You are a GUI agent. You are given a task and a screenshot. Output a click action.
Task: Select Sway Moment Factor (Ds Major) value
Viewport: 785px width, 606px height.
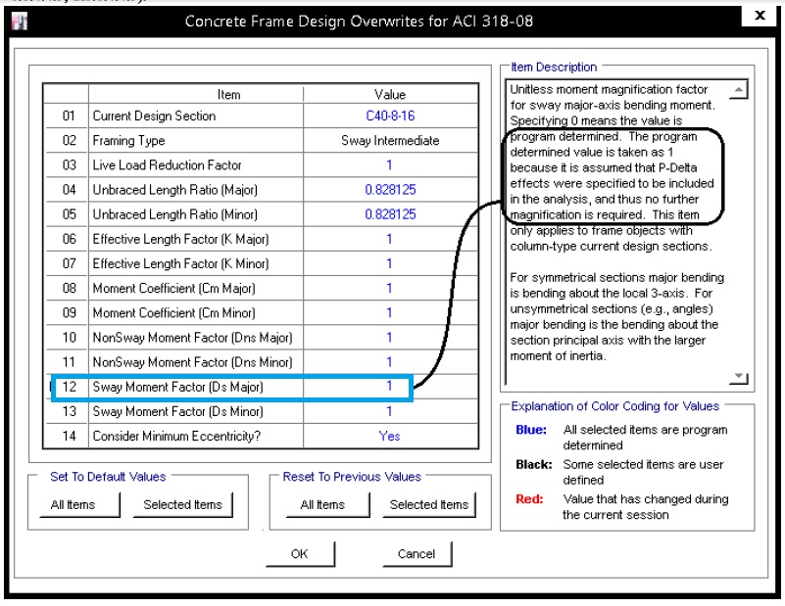pos(390,387)
